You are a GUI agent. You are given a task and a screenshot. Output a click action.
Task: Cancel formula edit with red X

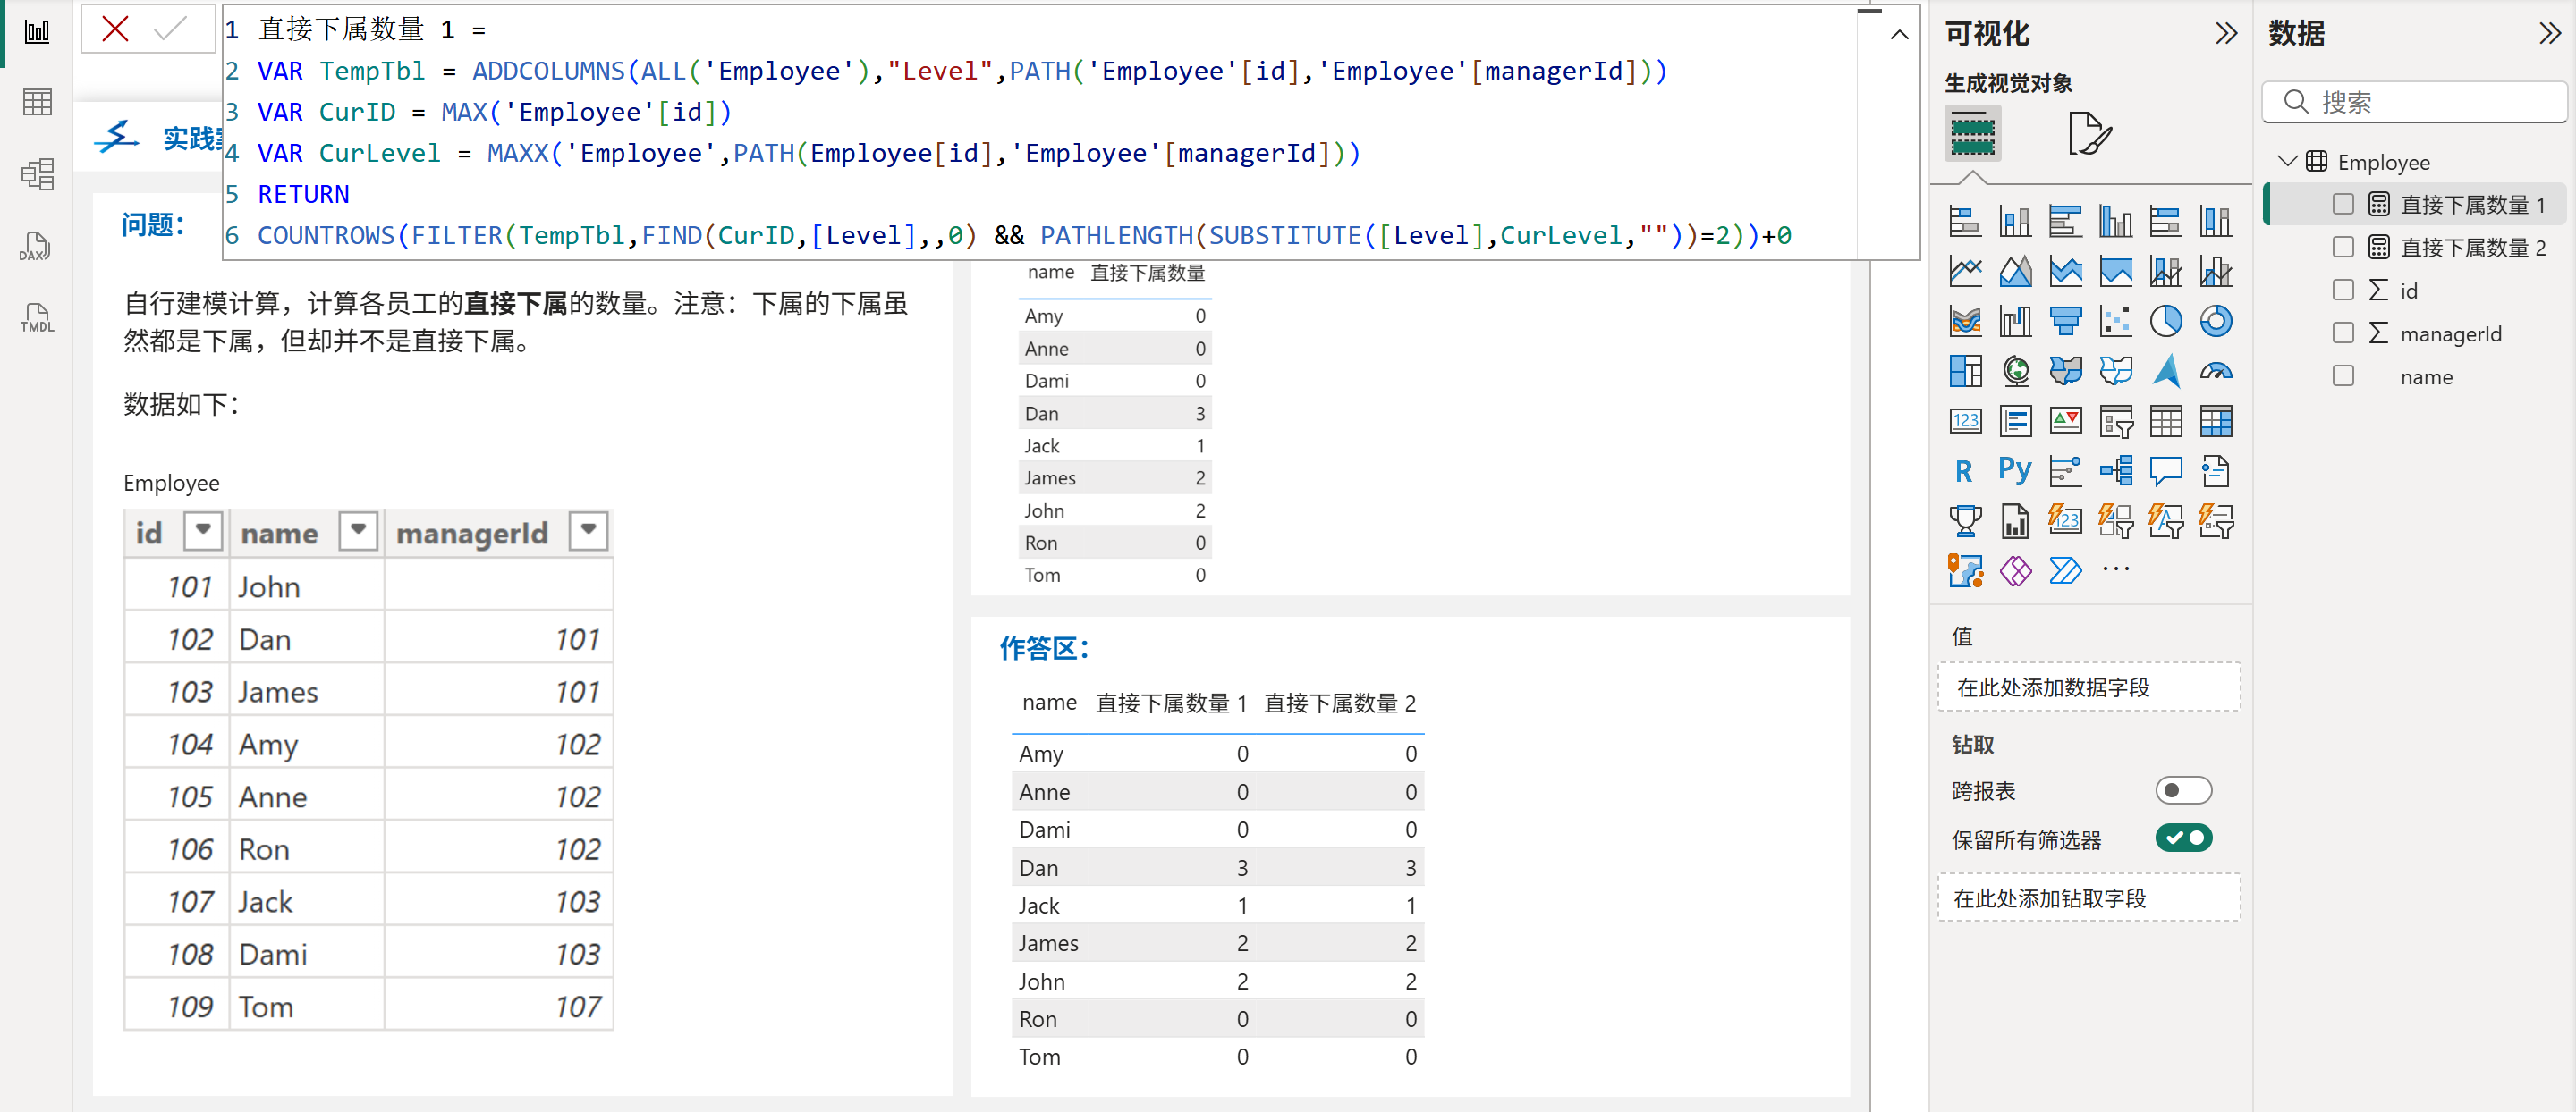pyautogui.click(x=116, y=29)
